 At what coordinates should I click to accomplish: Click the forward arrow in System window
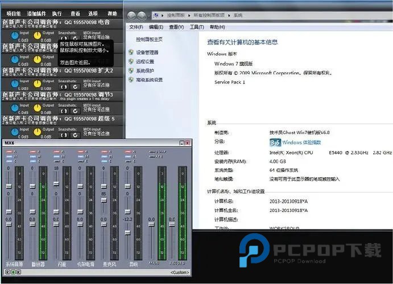point(142,16)
